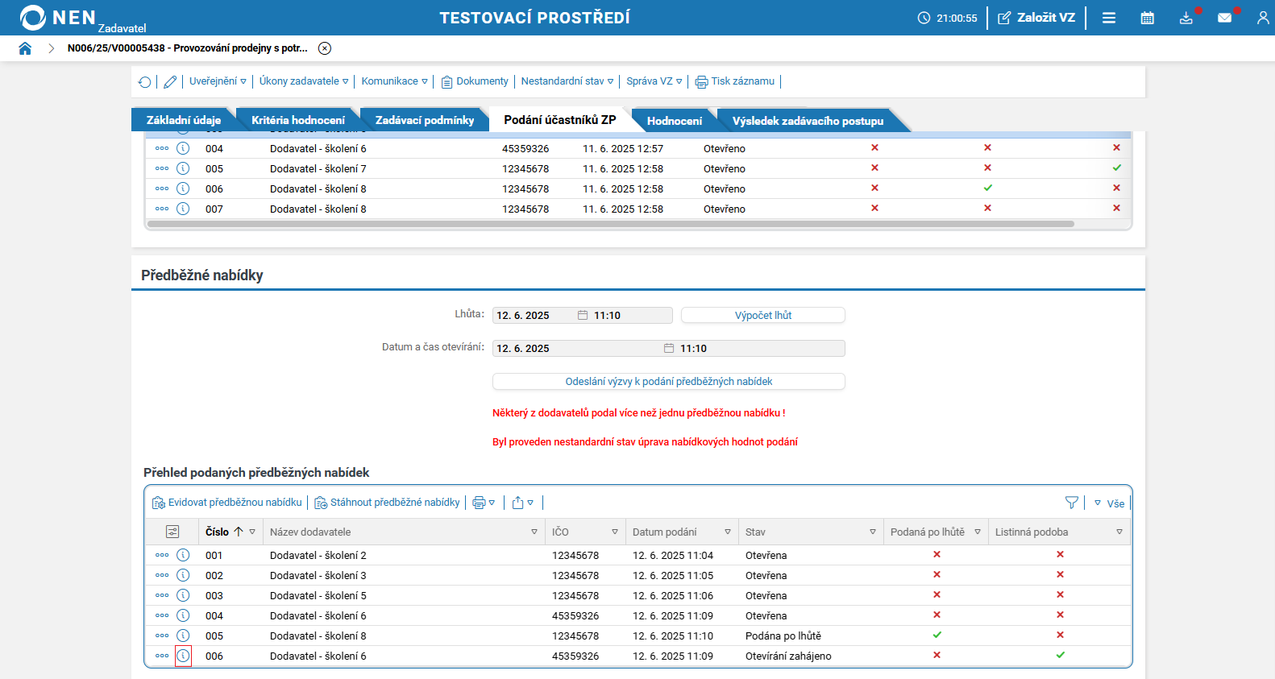Click the Výpočet lhůt button
1275x679 pixels.
pyautogui.click(x=762, y=315)
